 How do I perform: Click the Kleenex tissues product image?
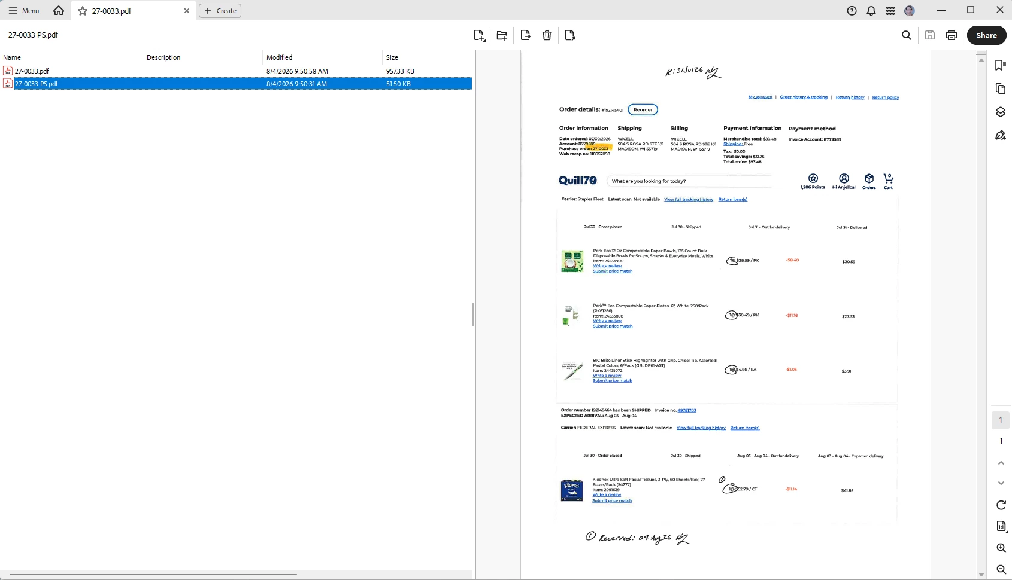click(572, 490)
